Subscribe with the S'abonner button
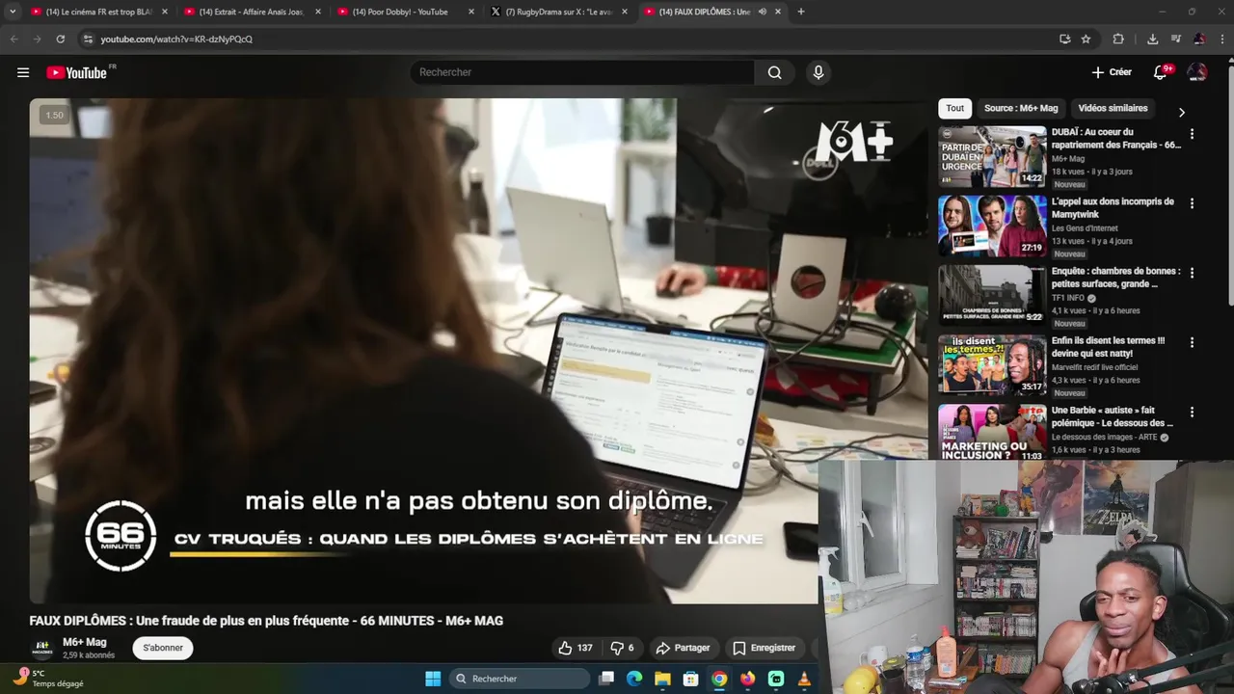Screen dimensions: 1234x694 (163, 648)
